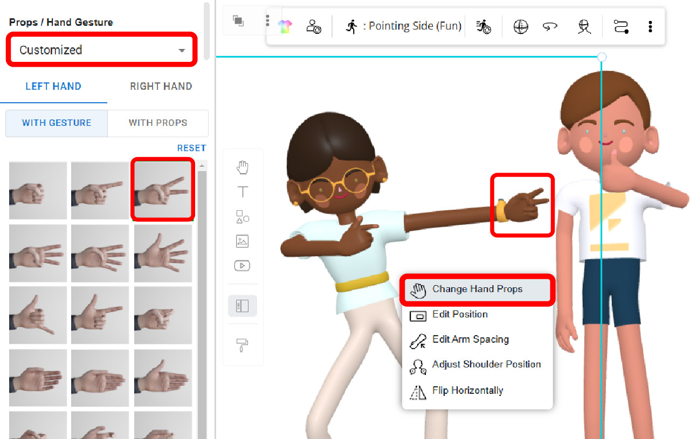The height and width of the screenshot is (439, 690).
Task: Enable the WITH GESTURE option
Action: point(56,123)
